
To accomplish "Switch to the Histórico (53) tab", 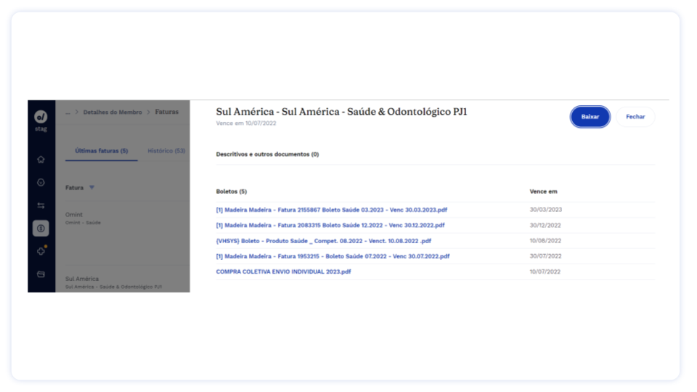I will pos(166,151).
